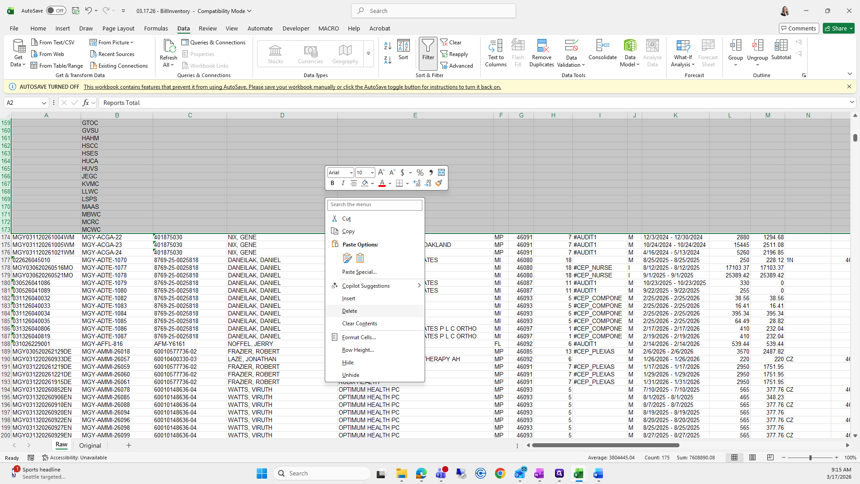
Task: Choose Delete from the context menu
Action: (349, 311)
